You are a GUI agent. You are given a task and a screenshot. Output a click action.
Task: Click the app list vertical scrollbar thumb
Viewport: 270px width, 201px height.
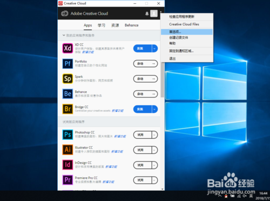pyautogui.click(x=163, y=80)
